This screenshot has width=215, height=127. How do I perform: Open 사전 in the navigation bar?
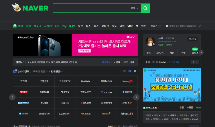pyautogui.click(x=80, y=26)
